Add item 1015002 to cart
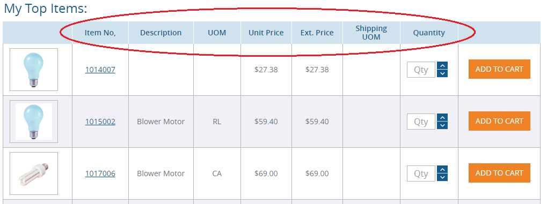The height and width of the screenshot is (204, 547). tap(499, 121)
